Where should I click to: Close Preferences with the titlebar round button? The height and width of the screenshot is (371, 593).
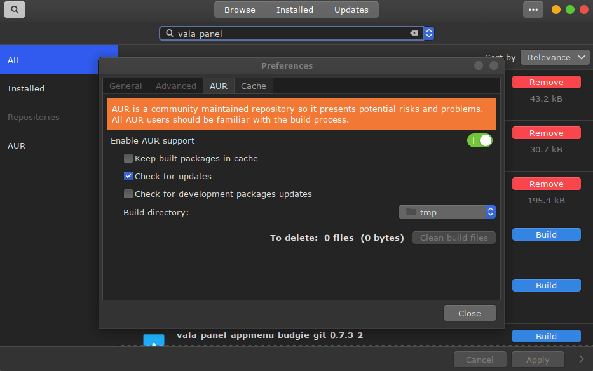(x=493, y=65)
